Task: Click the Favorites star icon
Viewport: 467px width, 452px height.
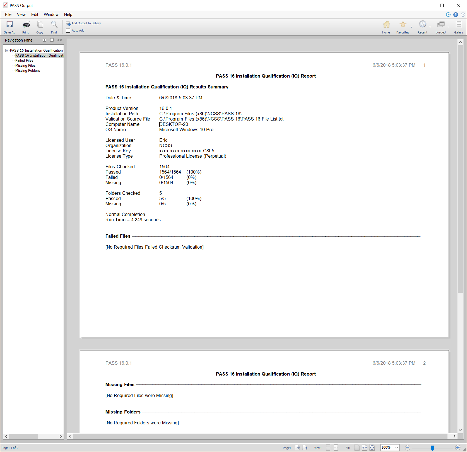Action: click(403, 25)
